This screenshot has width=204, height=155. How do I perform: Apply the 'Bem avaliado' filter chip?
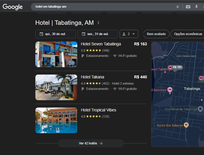(x=156, y=34)
